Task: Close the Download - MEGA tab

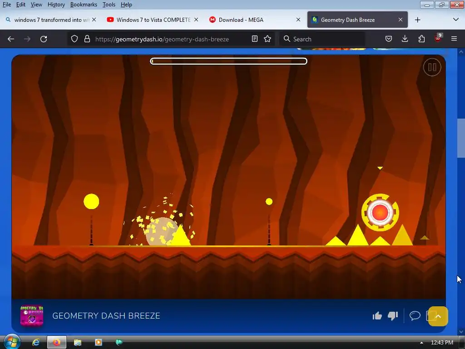Action: tap(298, 20)
